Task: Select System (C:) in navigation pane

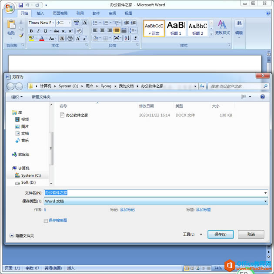Action: pyautogui.click(x=28, y=175)
